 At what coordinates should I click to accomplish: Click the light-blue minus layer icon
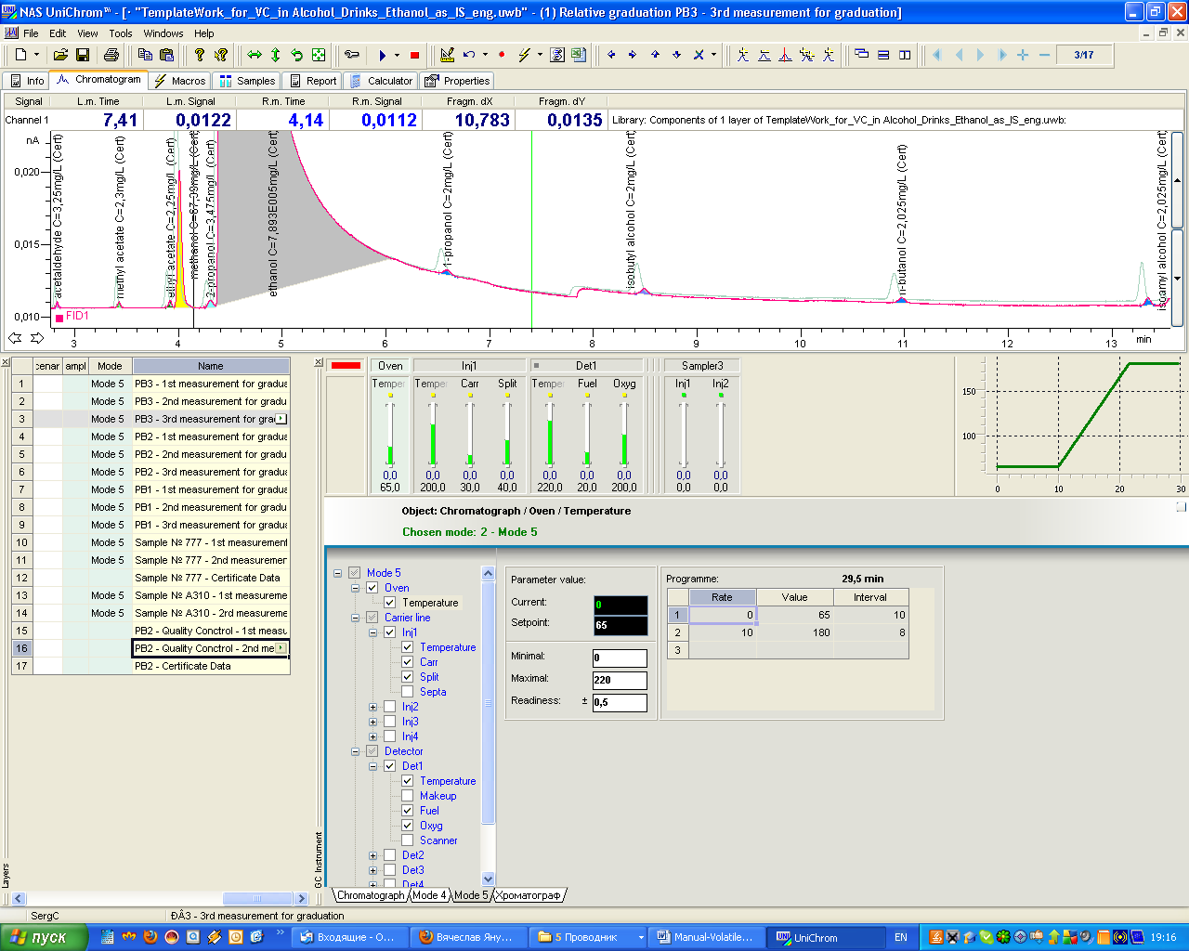pyautogui.click(x=1044, y=55)
